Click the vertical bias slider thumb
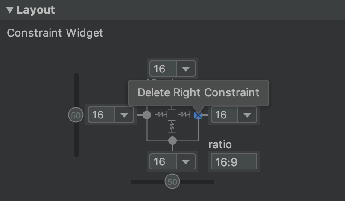This screenshot has width=345, height=201. [x=76, y=115]
